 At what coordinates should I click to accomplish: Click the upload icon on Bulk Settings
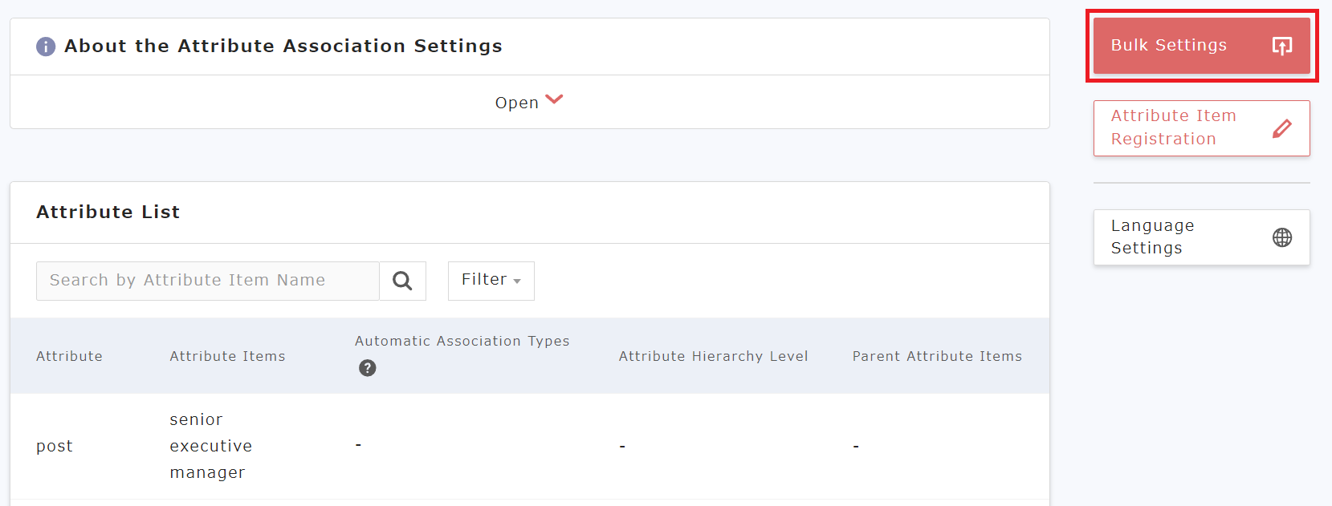[1282, 46]
